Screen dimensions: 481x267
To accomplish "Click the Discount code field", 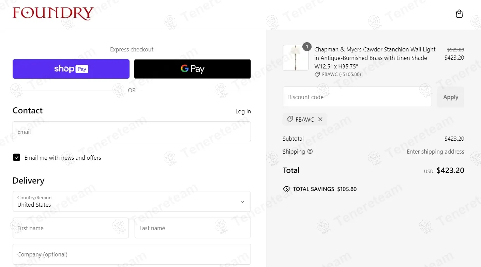I will coord(357,97).
